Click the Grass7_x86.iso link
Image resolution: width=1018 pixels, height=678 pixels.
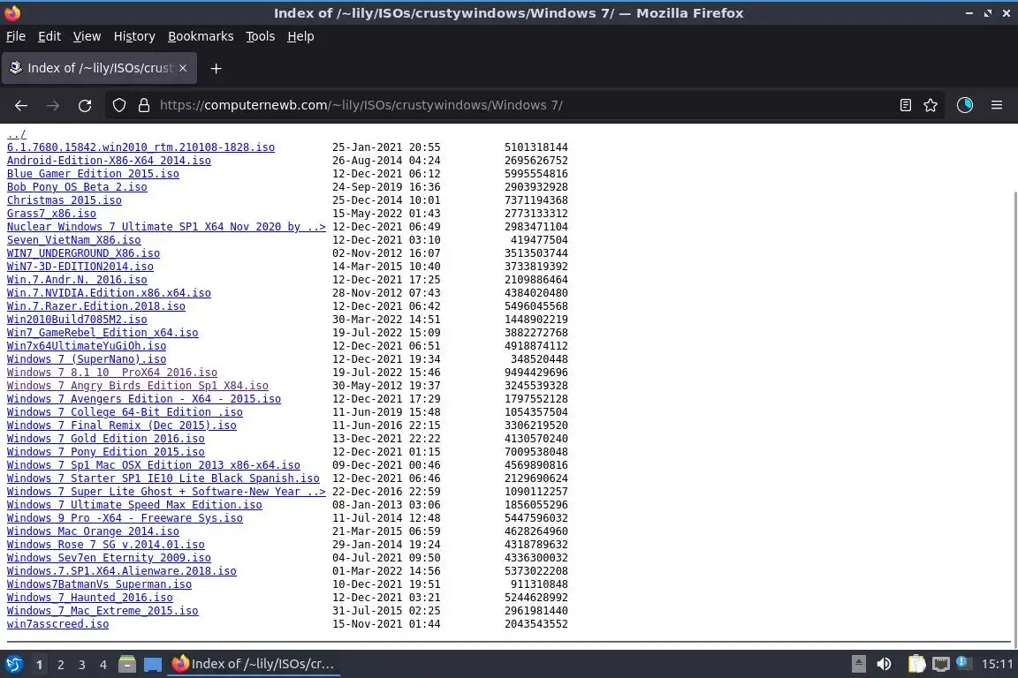[51, 214]
